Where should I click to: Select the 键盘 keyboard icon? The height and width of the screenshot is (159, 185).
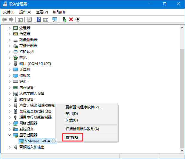[16, 82]
